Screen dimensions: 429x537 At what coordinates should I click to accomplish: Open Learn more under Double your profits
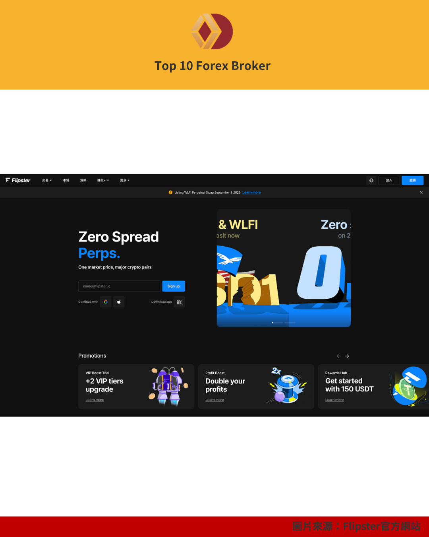tap(214, 400)
